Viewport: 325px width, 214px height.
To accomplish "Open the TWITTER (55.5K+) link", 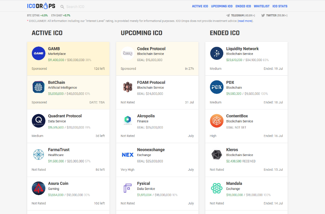I will (x=277, y=15).
